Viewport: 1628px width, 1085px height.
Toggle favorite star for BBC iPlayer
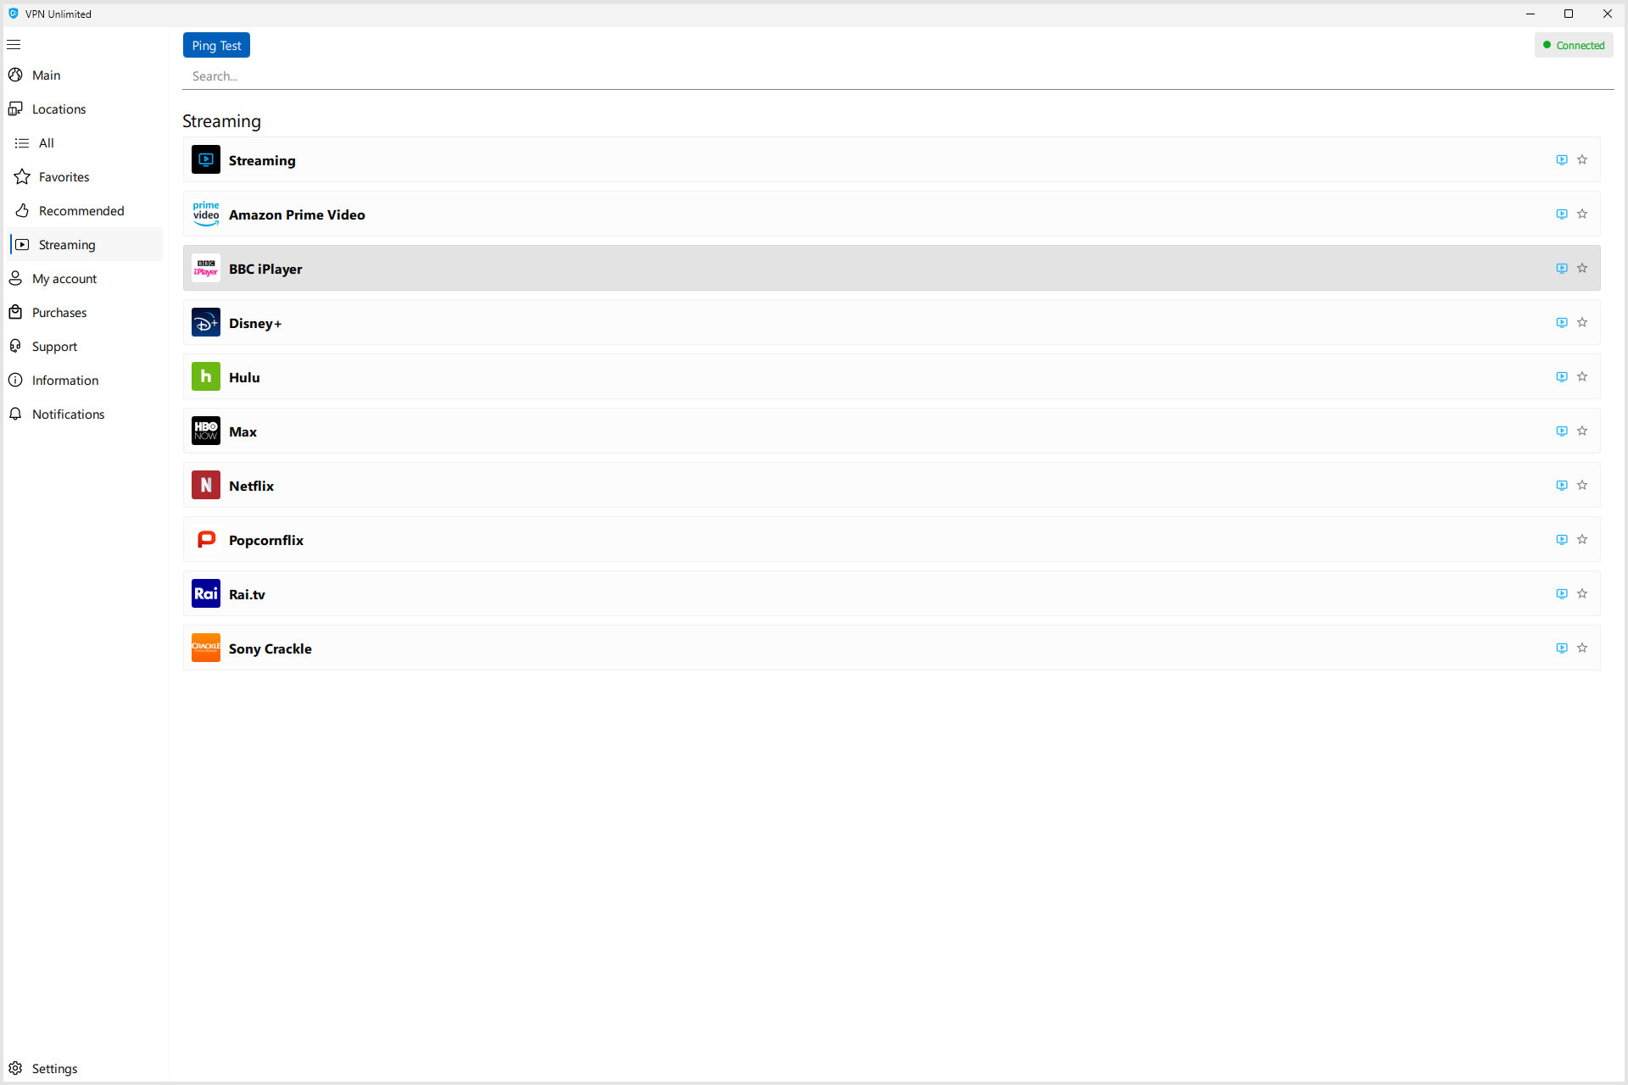pyautogui.click(x=1583, y=268)
